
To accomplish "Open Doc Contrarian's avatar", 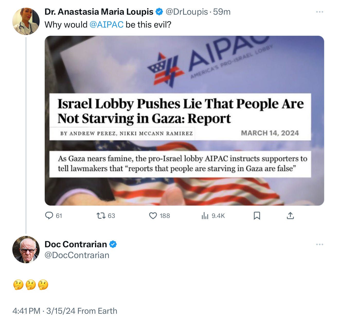I will coord(26,249).
